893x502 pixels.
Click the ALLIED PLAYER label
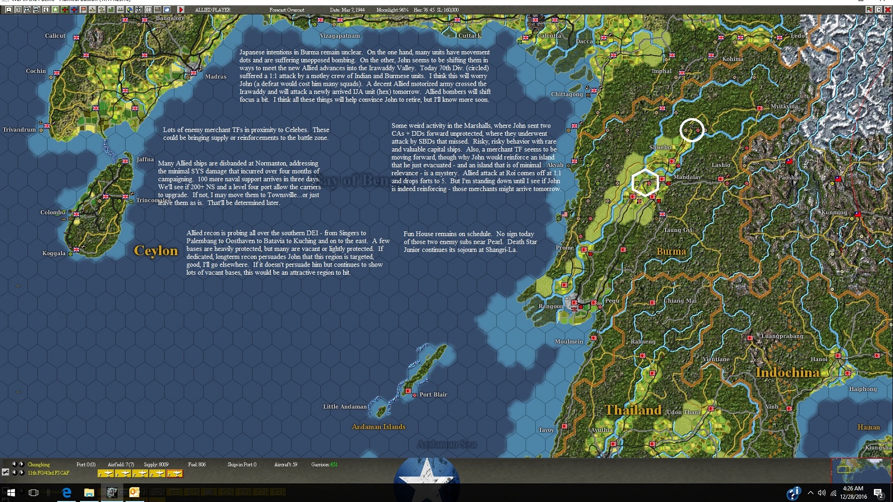213,10
